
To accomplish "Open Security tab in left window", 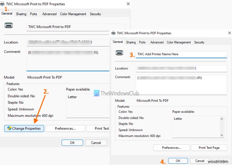I will [95, 14].
